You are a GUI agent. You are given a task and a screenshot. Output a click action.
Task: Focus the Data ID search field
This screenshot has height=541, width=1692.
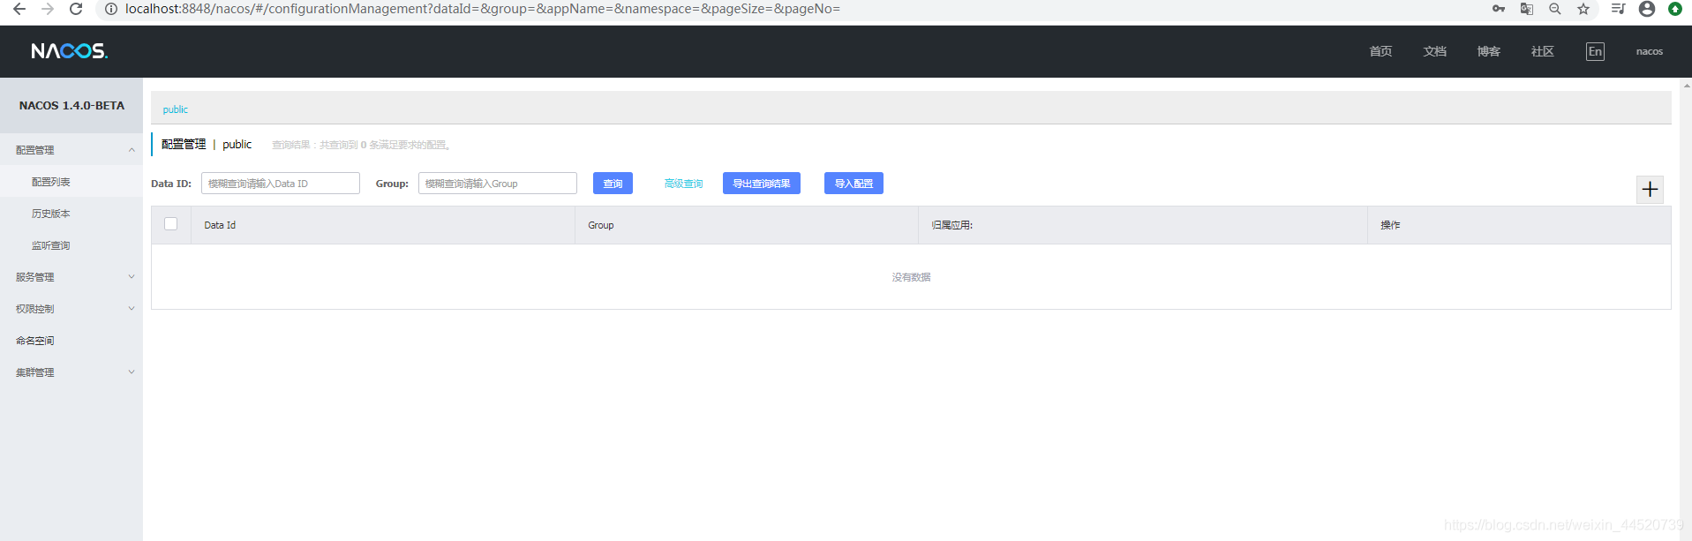click(x=281, y=184)
